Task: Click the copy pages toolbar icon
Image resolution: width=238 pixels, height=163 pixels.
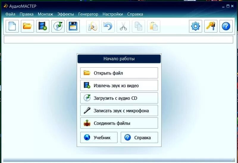Action: point(138,26)
